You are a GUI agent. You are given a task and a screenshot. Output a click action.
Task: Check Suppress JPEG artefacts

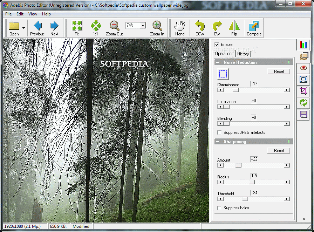(219, 132)
